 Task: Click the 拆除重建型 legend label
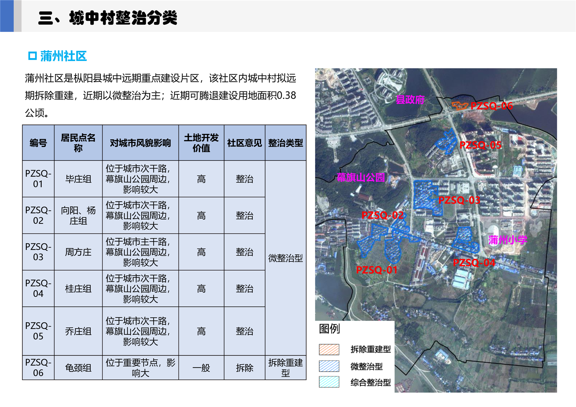[371, 349]
